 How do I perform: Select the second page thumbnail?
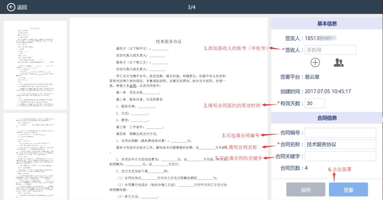(x=35, y=156)
